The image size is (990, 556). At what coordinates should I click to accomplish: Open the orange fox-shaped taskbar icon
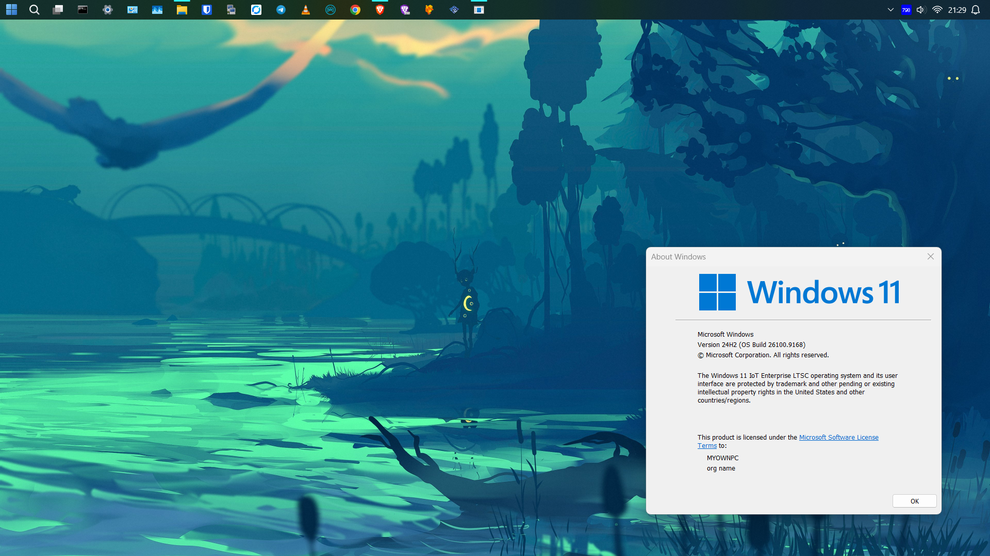click(x=429, y=10)
